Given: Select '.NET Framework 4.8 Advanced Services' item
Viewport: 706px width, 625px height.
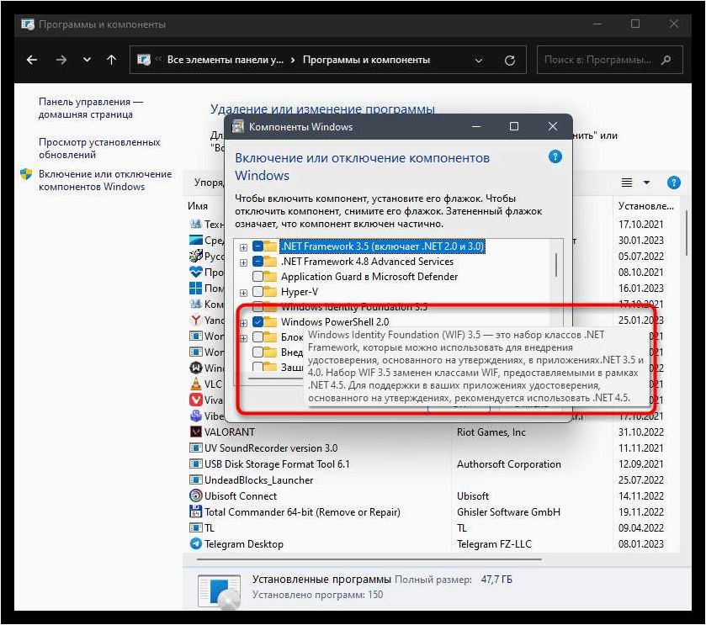Looking at the screenshot, I should (x=367, y=262).
